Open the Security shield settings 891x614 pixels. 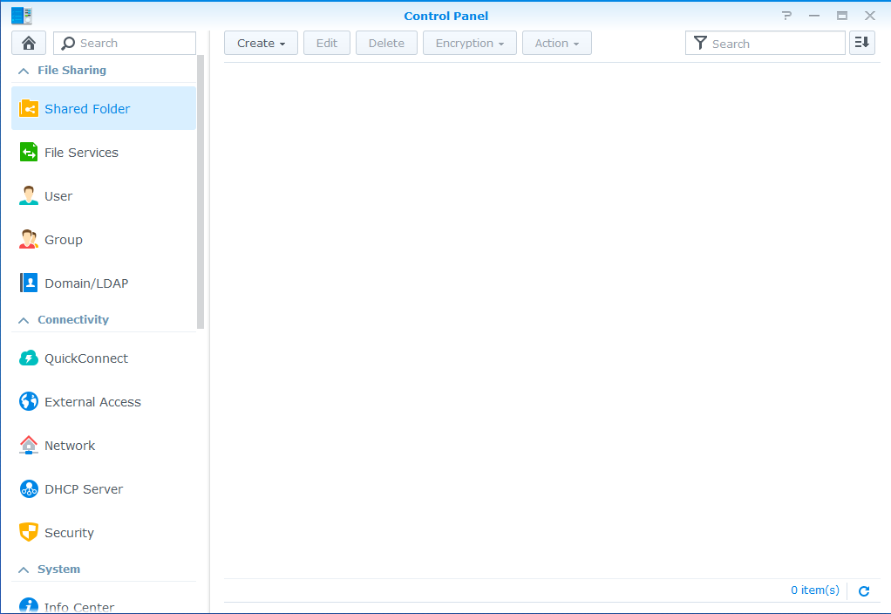pyautogui.click(x=70, y=532)
